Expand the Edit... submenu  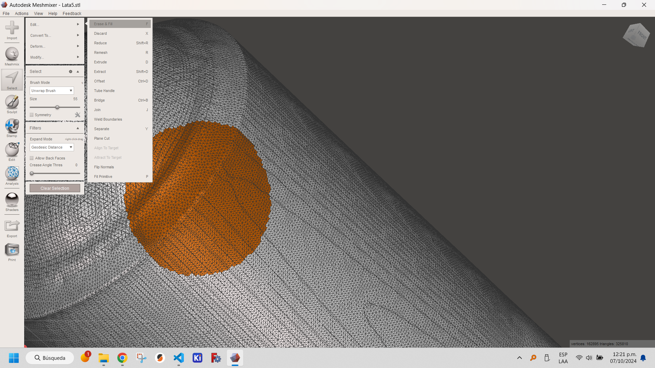tap(55, 25)
